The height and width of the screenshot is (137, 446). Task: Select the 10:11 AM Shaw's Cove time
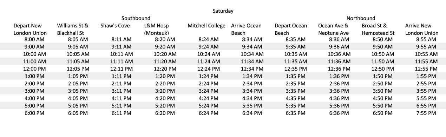[x=122, y=54]
